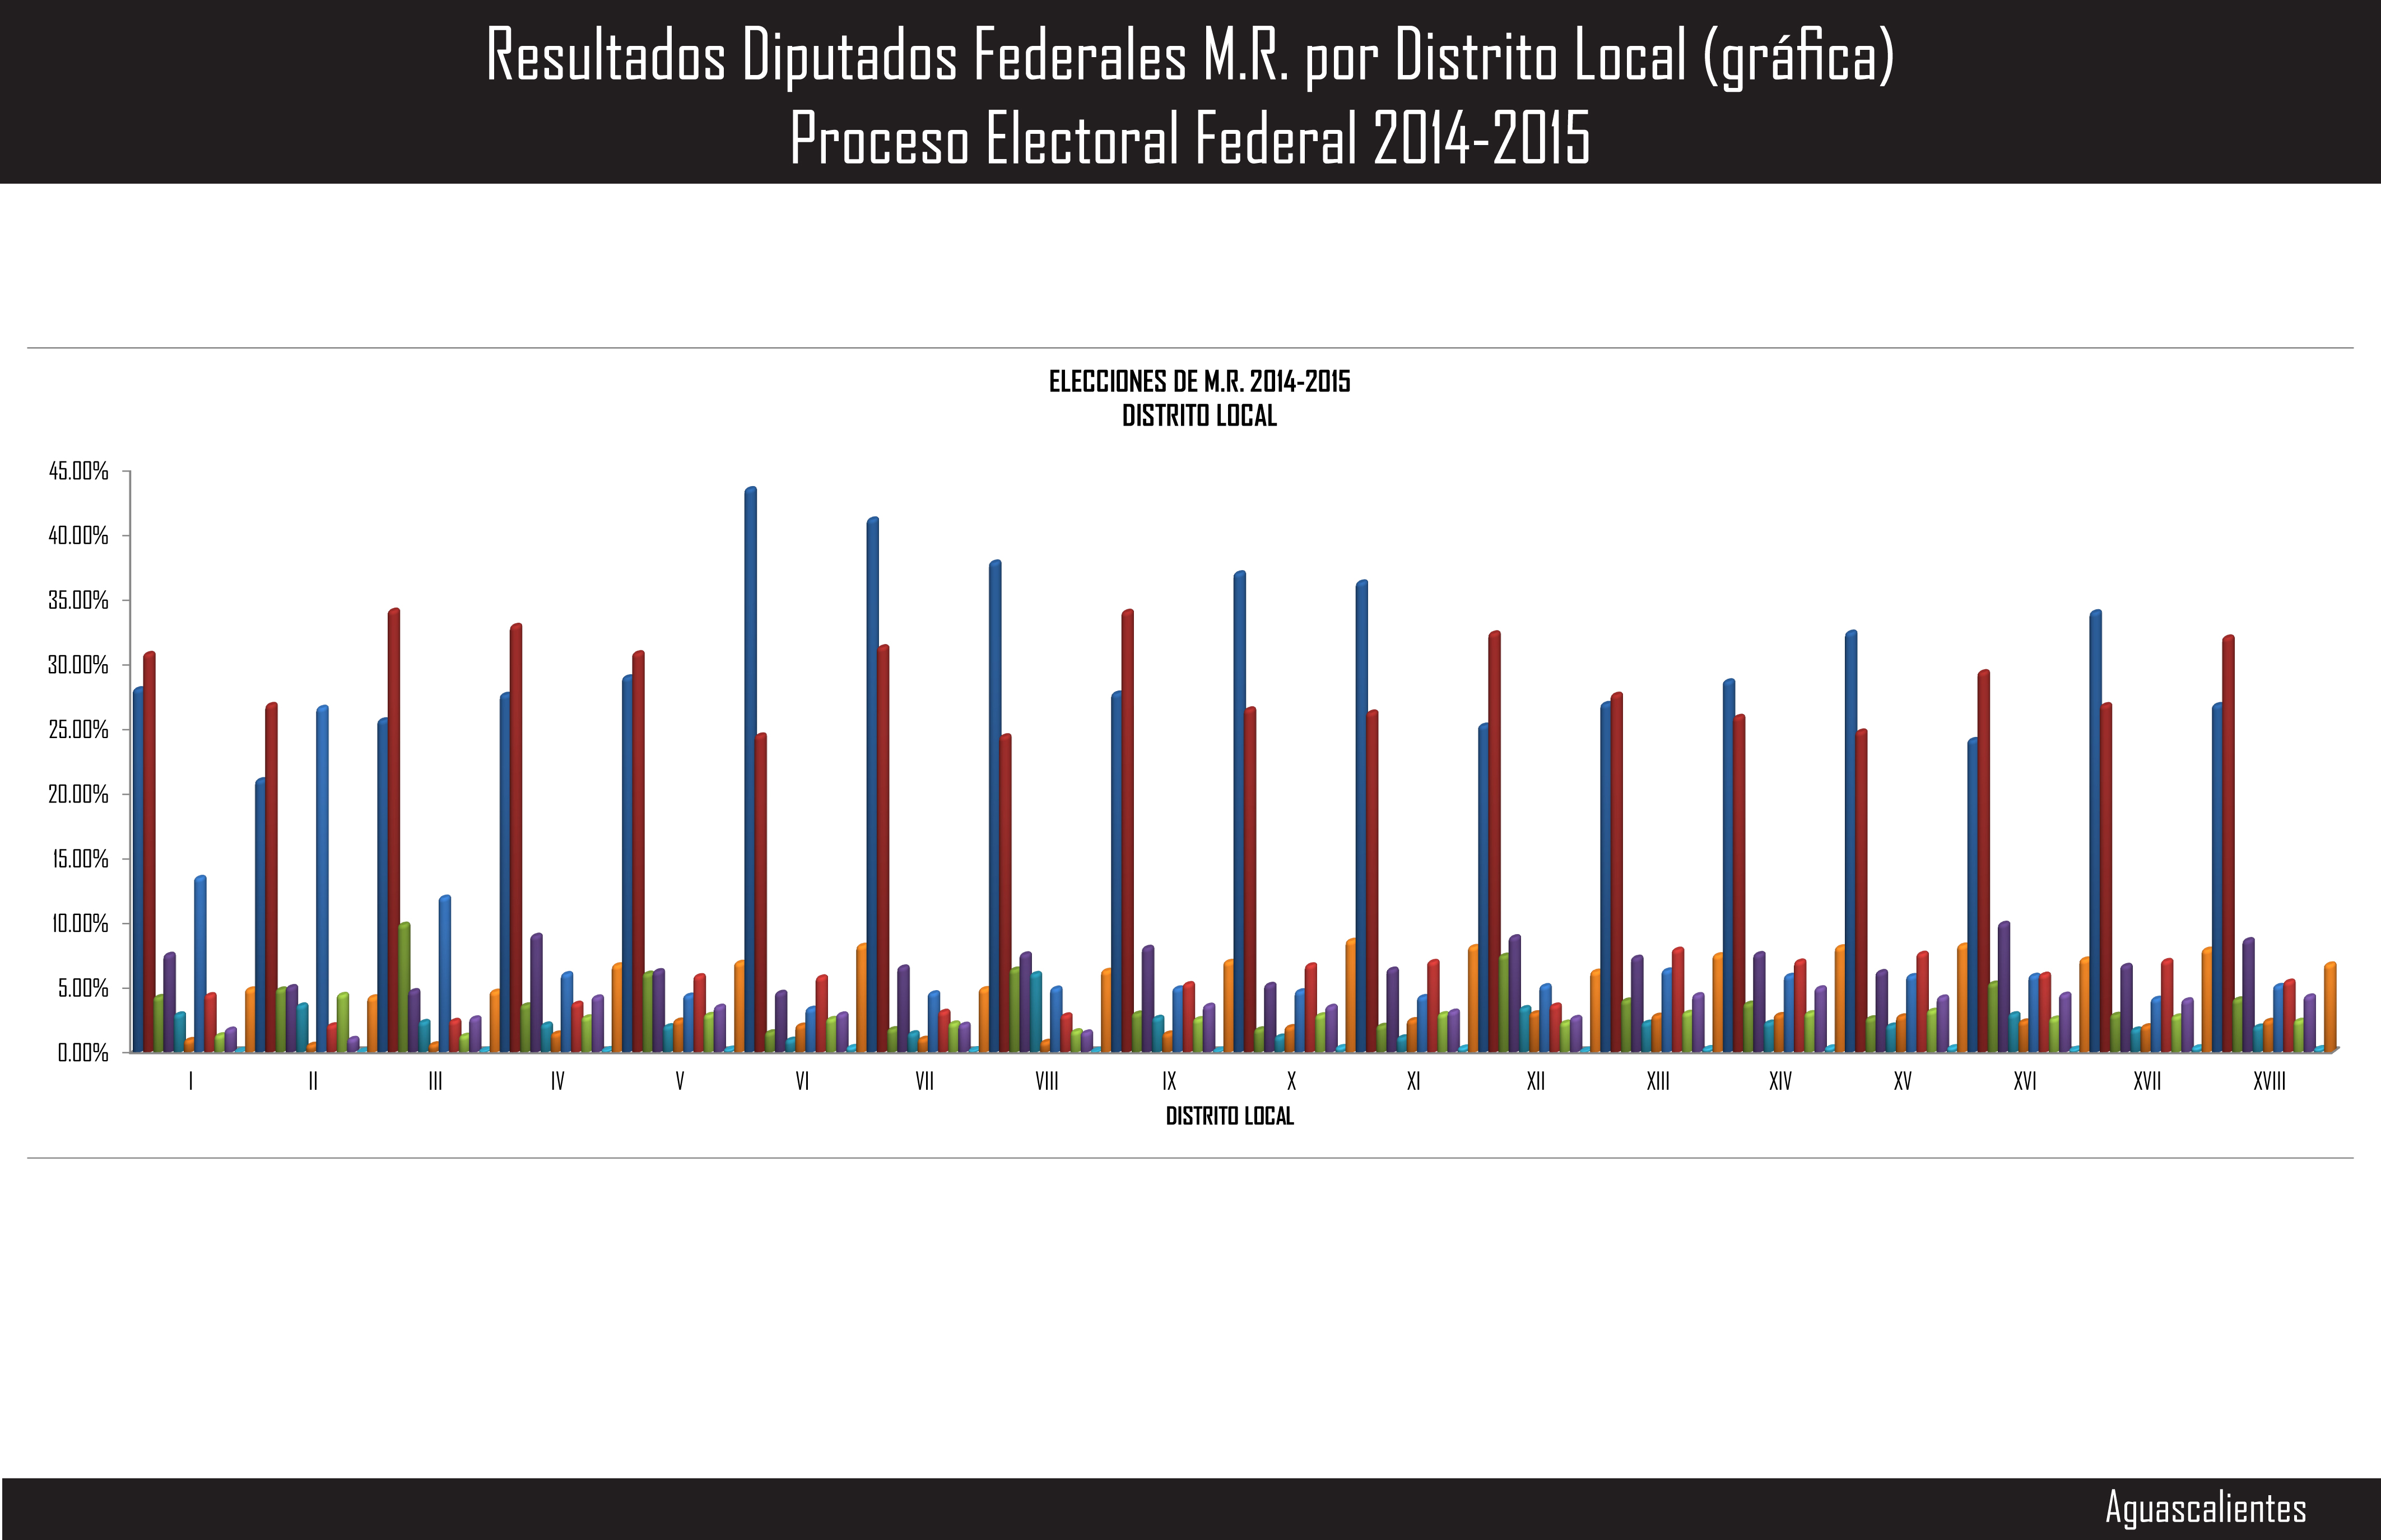Screen dimensions: 2381x1540
Task: Click the 45.00% y-axis label
Action: [x=79, y=471]
